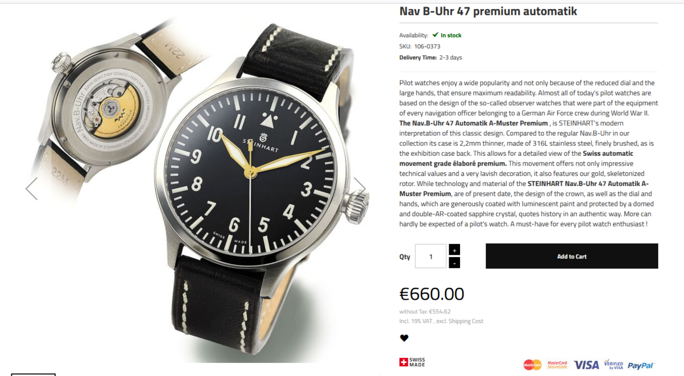Viewport: 684px width, 376px height.
Task: Click the Swiss Made flag badge
Action: tap(412, 362)
